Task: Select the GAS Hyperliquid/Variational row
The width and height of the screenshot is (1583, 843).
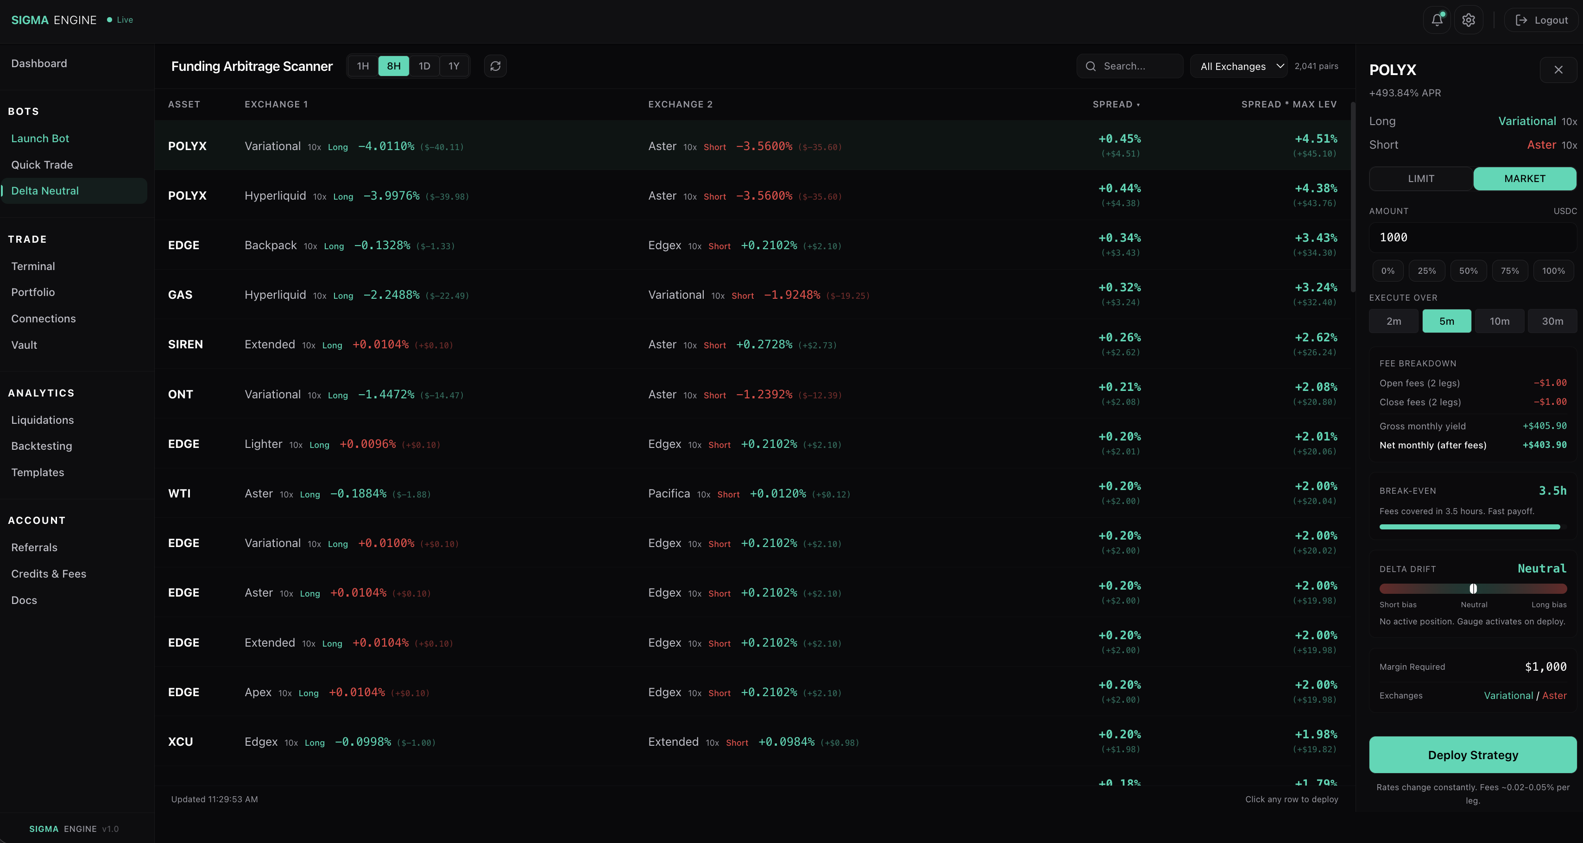Action: 752,295
